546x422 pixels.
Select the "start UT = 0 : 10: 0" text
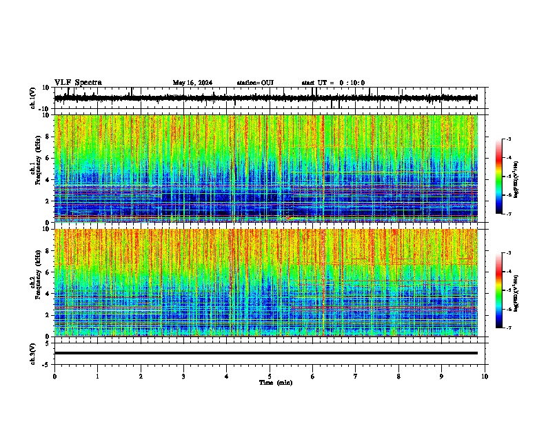[x=333, y=83]
